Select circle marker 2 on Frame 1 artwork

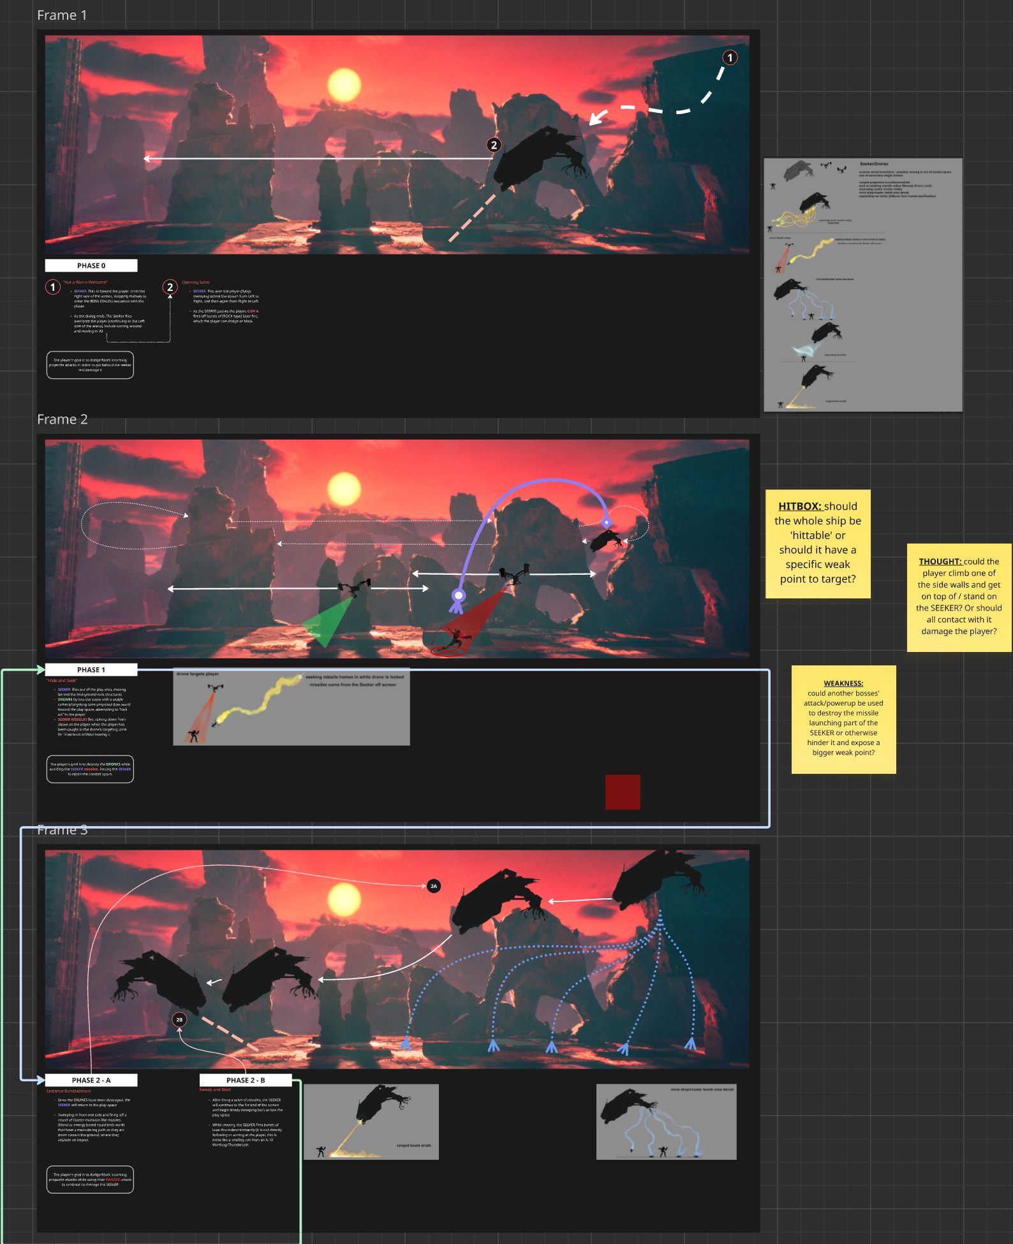pyautogui.click(x=494, y=145)
